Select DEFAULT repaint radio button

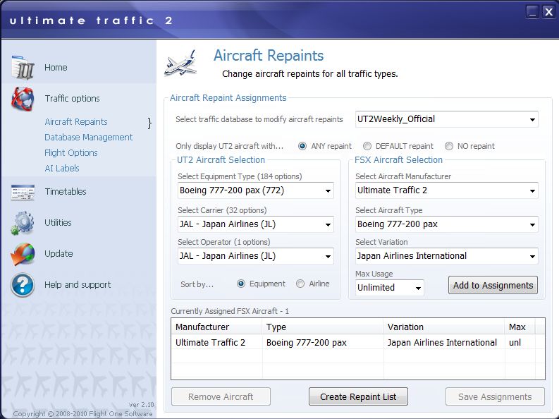coord(367,146)
